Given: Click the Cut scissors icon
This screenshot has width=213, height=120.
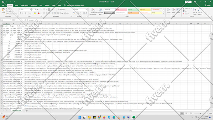Looking at the screenshot, I should [7, 9].
